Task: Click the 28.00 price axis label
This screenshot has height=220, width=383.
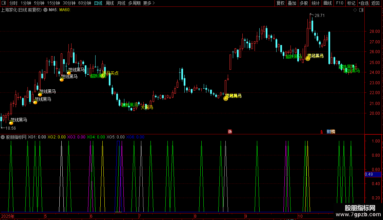Action: pyautogui.click(x=375, y=31)
